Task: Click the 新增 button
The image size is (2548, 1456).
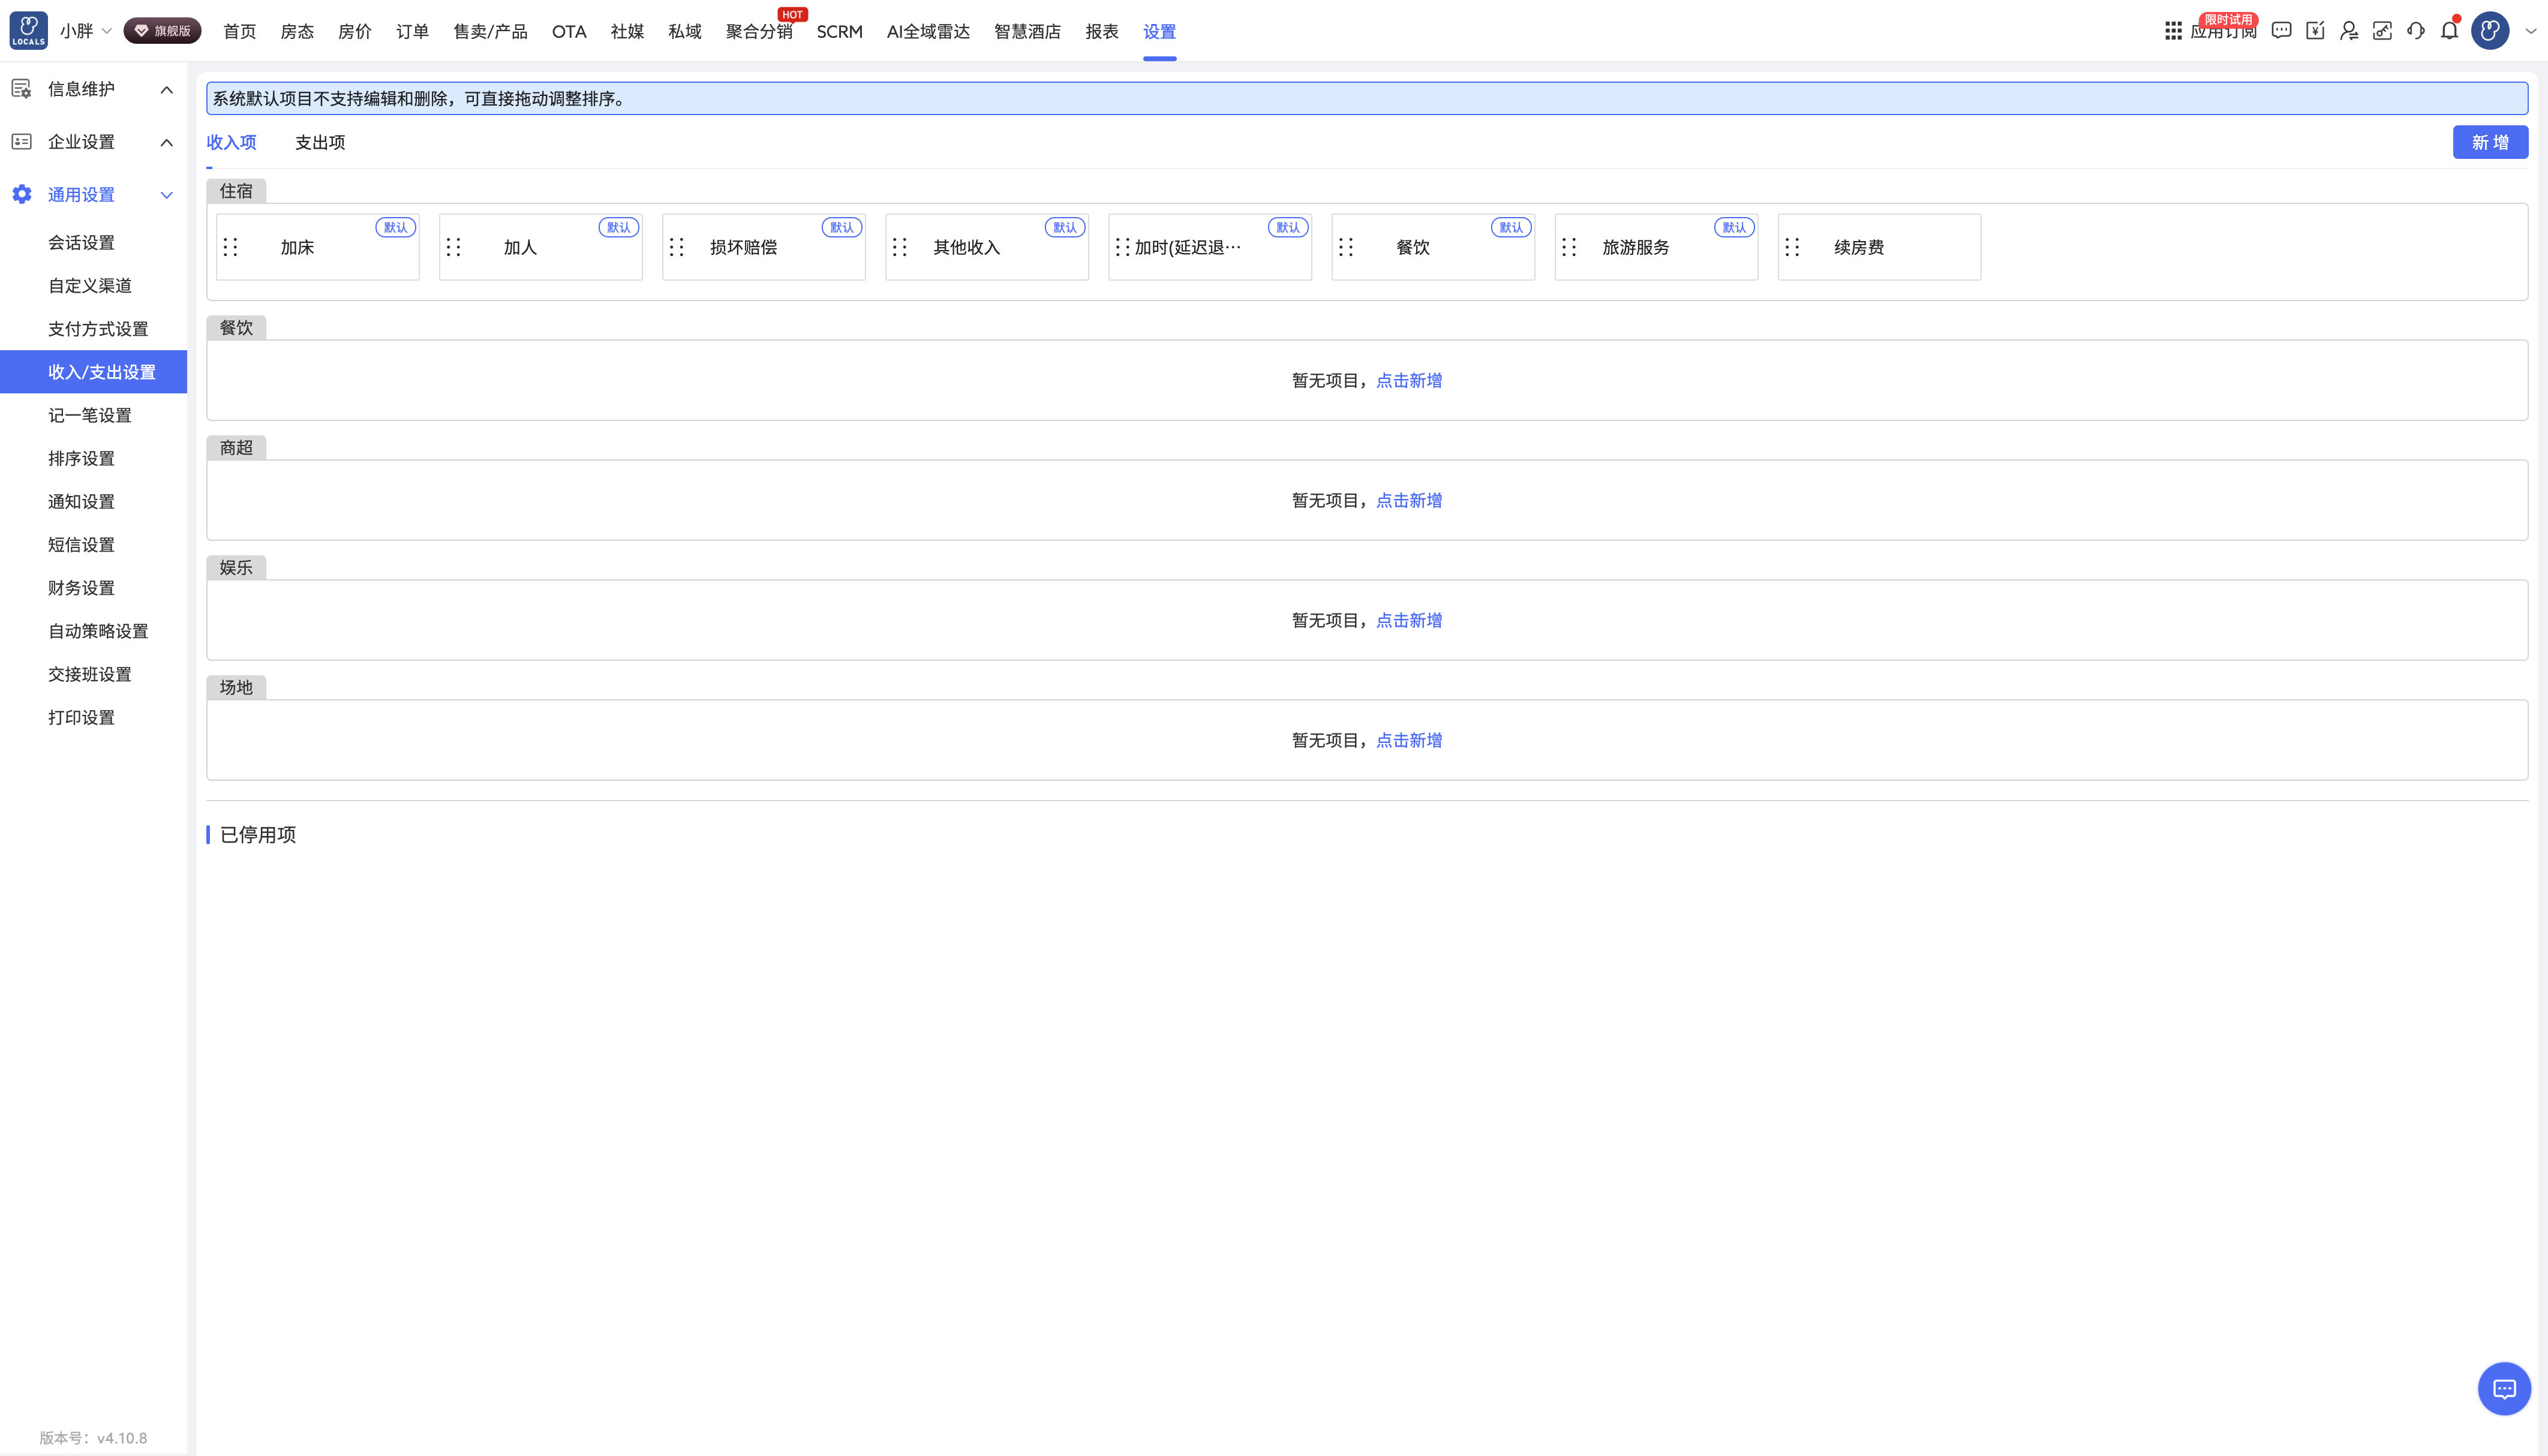Action: (2490, 142)
